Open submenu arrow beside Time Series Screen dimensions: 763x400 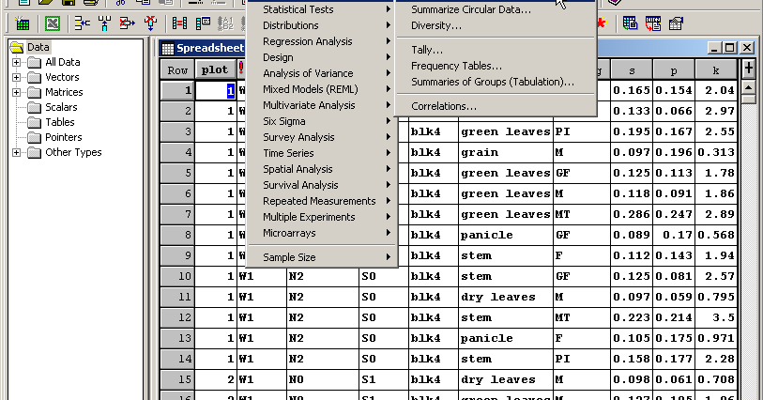pos(389,153)
